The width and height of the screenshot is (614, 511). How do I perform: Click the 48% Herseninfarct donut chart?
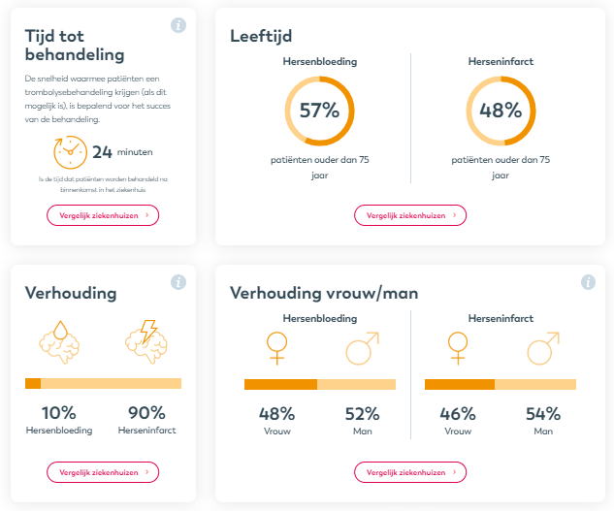(x=501, y=111)
